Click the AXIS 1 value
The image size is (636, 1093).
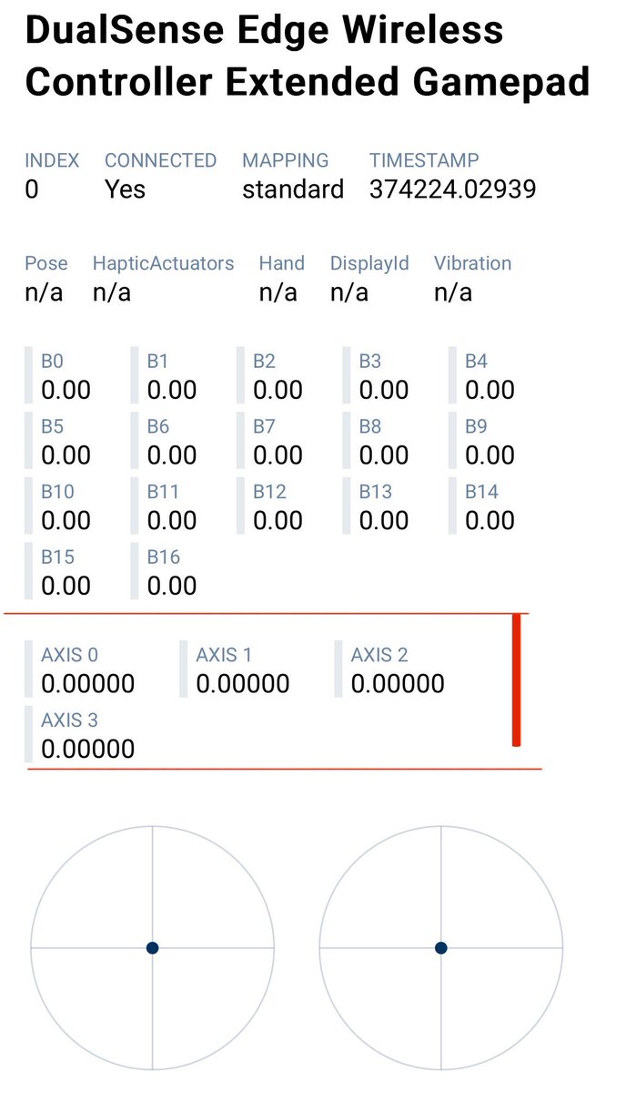tap(243, 684)
